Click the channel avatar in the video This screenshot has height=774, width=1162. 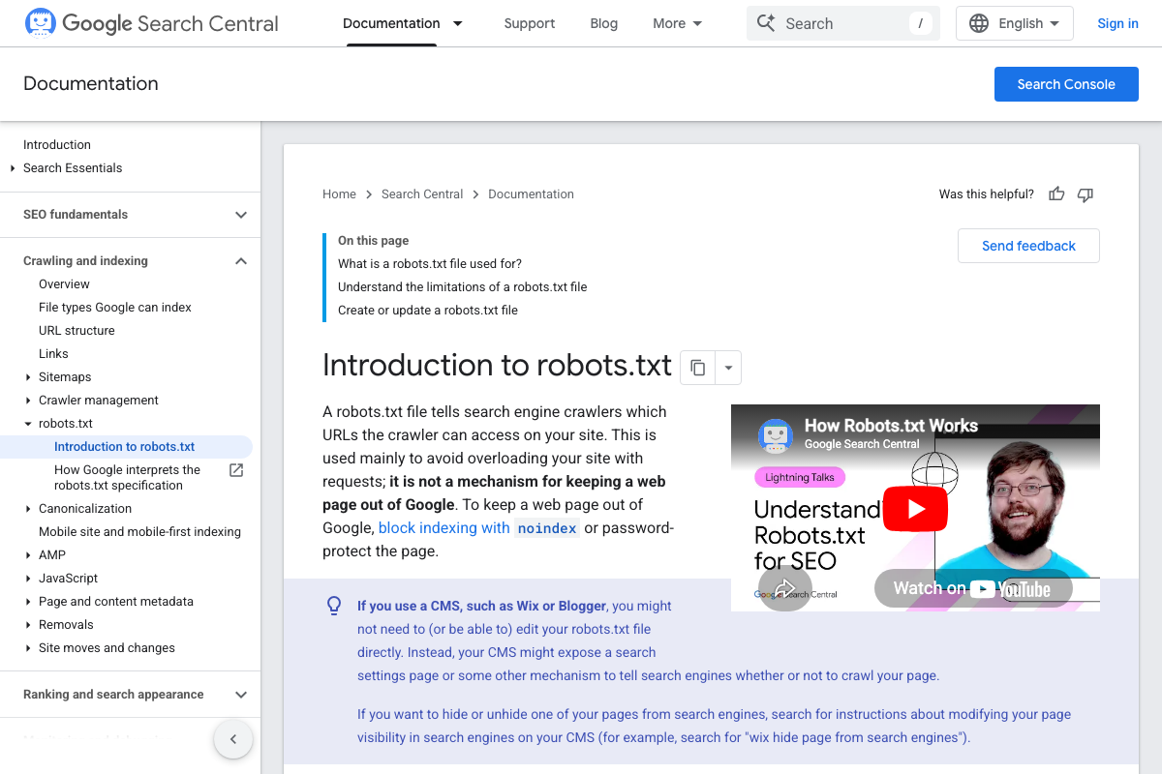pyautogui.click(x=775, y=435)
